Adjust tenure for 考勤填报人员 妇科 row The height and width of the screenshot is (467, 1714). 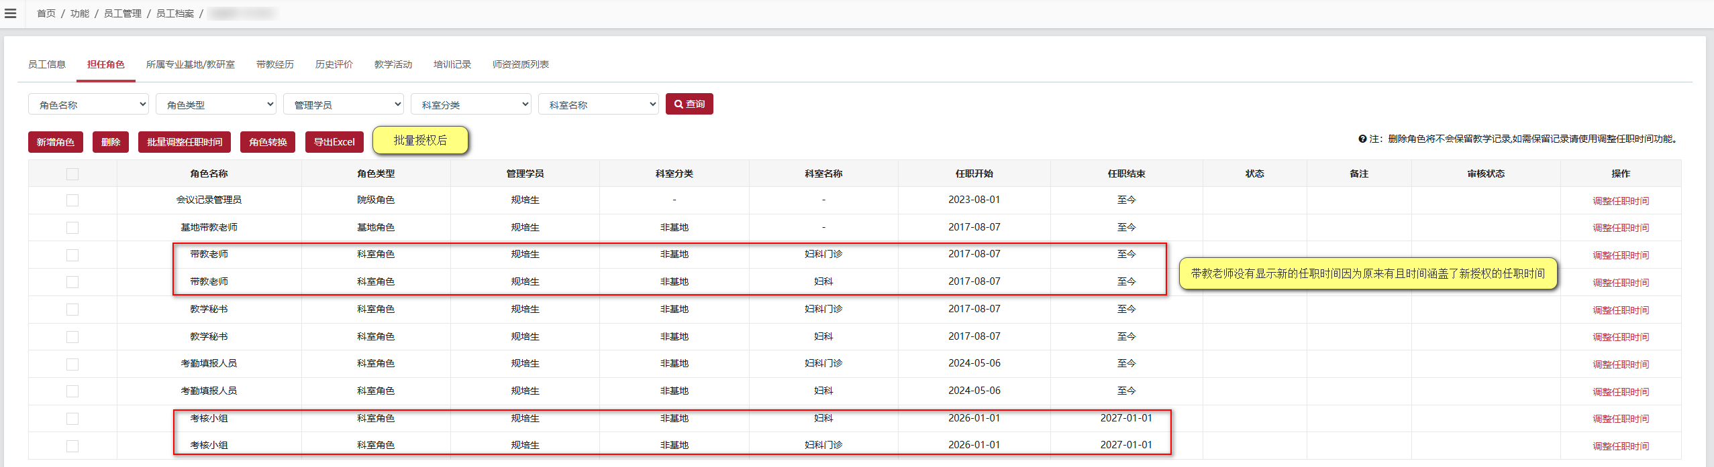1621,392
